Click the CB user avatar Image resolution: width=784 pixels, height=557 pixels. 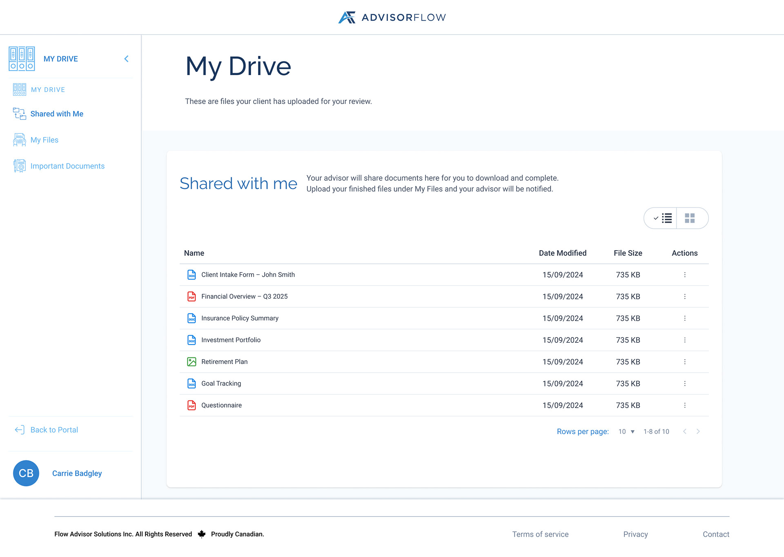[26, 473]
